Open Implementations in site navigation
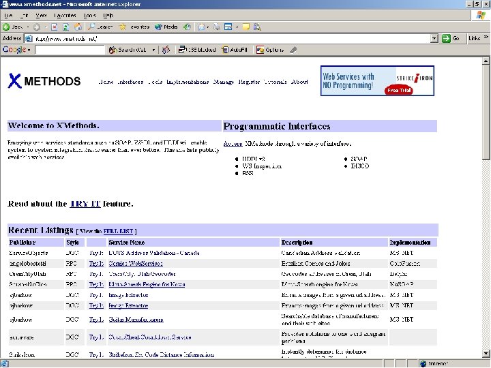491x368 pixels. click(188, 82)
